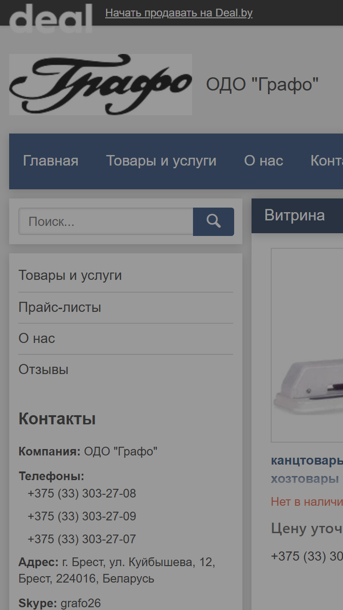Screen dimensions: 343x610
Task: Open Товары и услуги in navigation bar
Action: pyautogui.click(x=161, y=161)
